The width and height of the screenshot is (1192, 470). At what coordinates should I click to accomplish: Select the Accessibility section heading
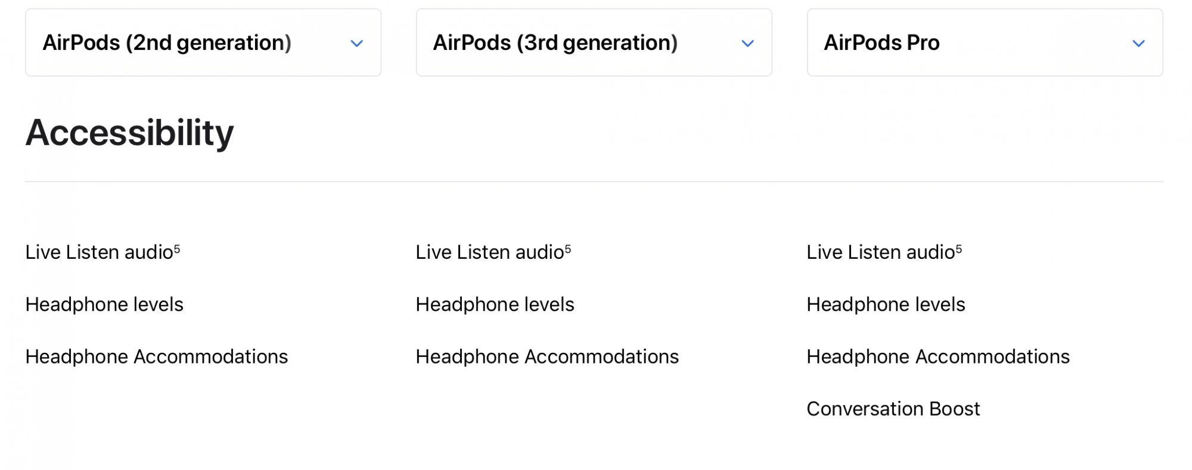pos(129,133)
